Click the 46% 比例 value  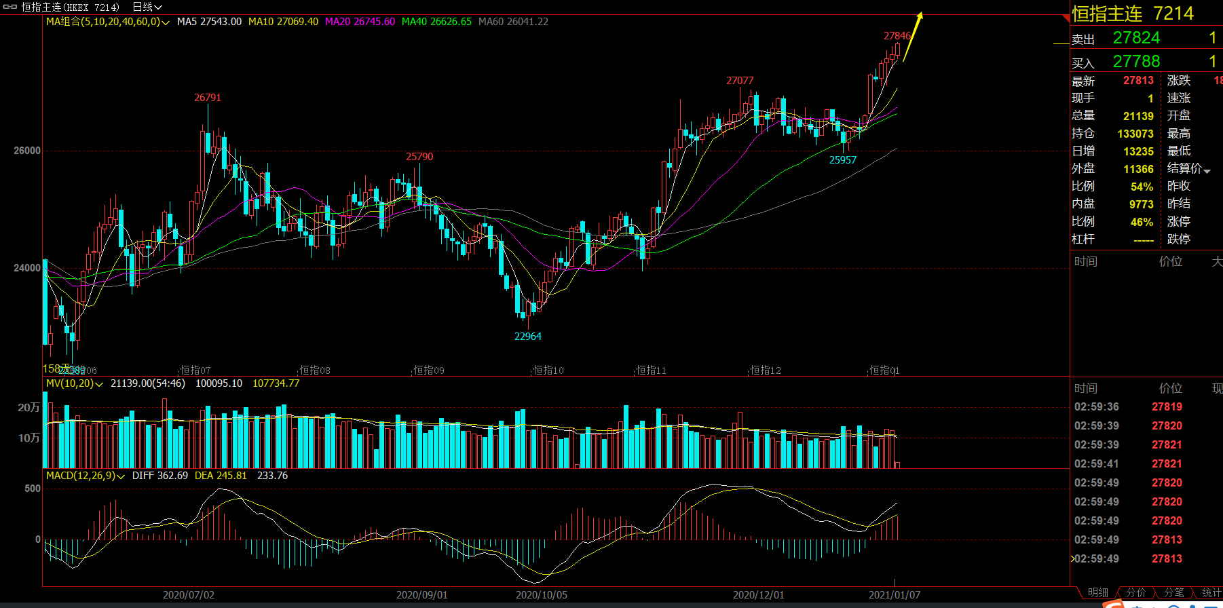pos(1142,222)
